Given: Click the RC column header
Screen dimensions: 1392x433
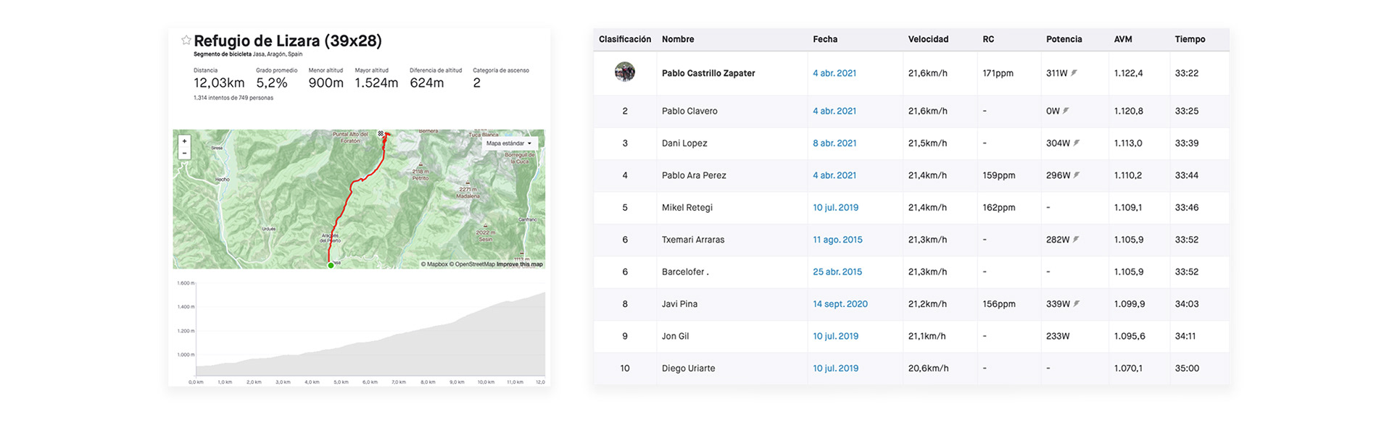Looking at the screenshot, I should (x=988, y=39).
